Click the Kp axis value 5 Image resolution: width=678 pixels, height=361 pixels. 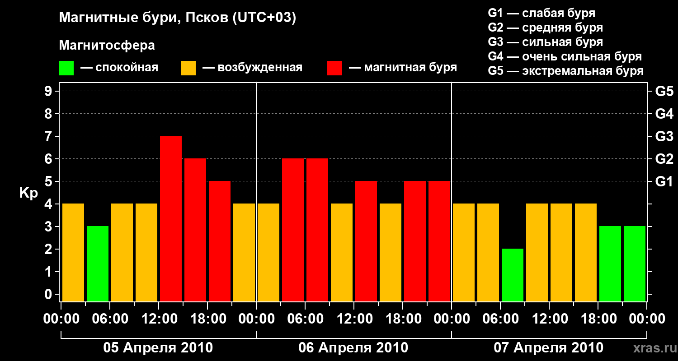point(49,181)
